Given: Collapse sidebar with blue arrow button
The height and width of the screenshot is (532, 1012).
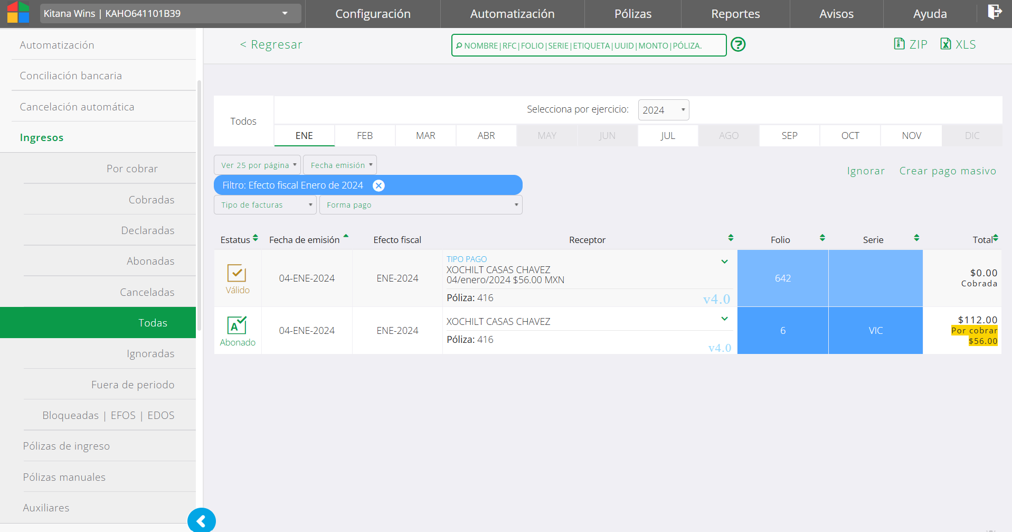Looking at the screenshot, I should click(201, 521).
